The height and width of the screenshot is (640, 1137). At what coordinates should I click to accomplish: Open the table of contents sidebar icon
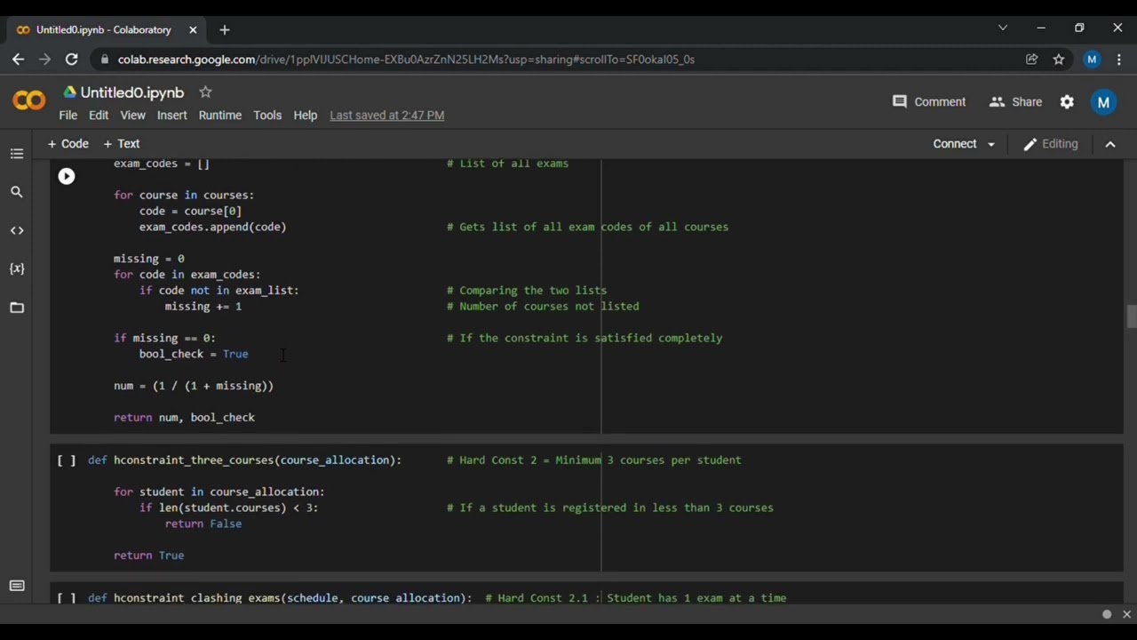click(x=17, y=154)
